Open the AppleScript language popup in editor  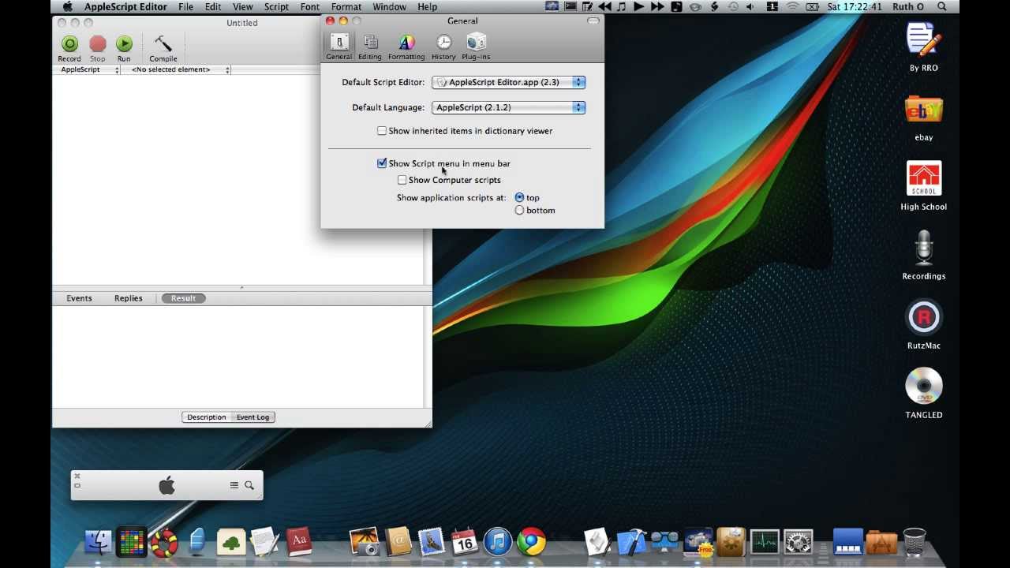pyautogui.click(x=86, y=69)
